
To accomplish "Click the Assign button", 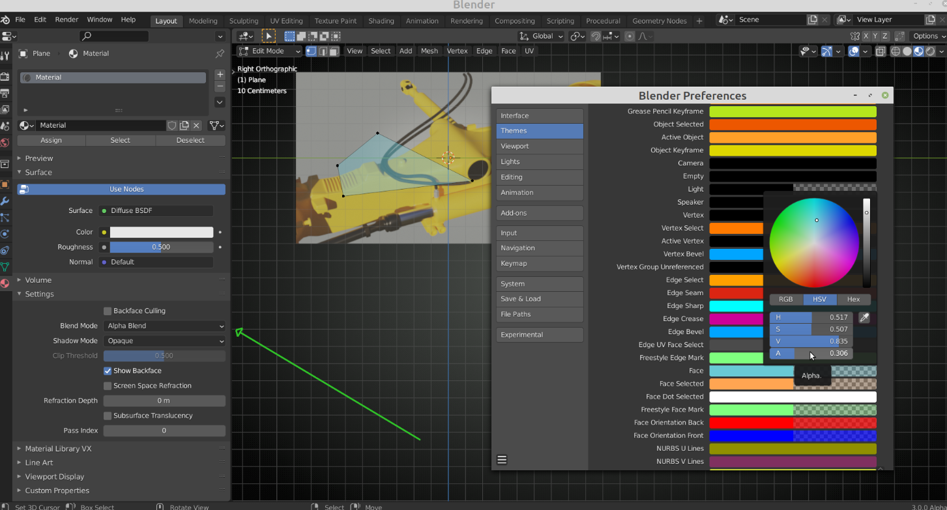I will 51,140.
